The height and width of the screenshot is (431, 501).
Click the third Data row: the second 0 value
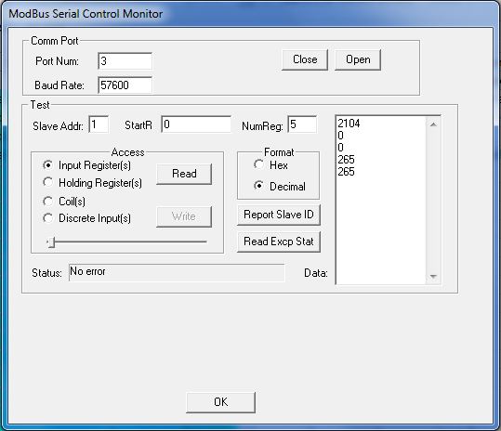tap(340, 148)
